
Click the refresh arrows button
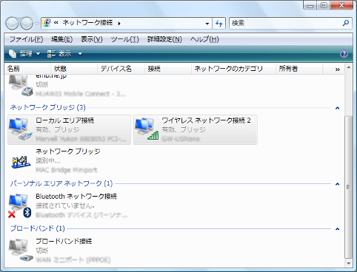click(x=218, y=24)
